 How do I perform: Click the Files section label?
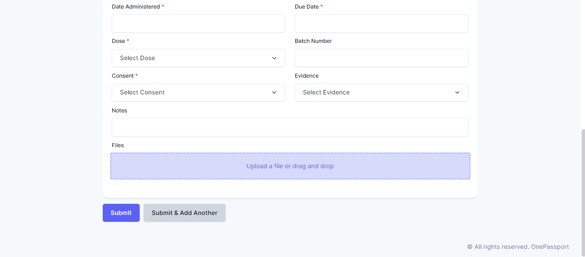[117, 145]
